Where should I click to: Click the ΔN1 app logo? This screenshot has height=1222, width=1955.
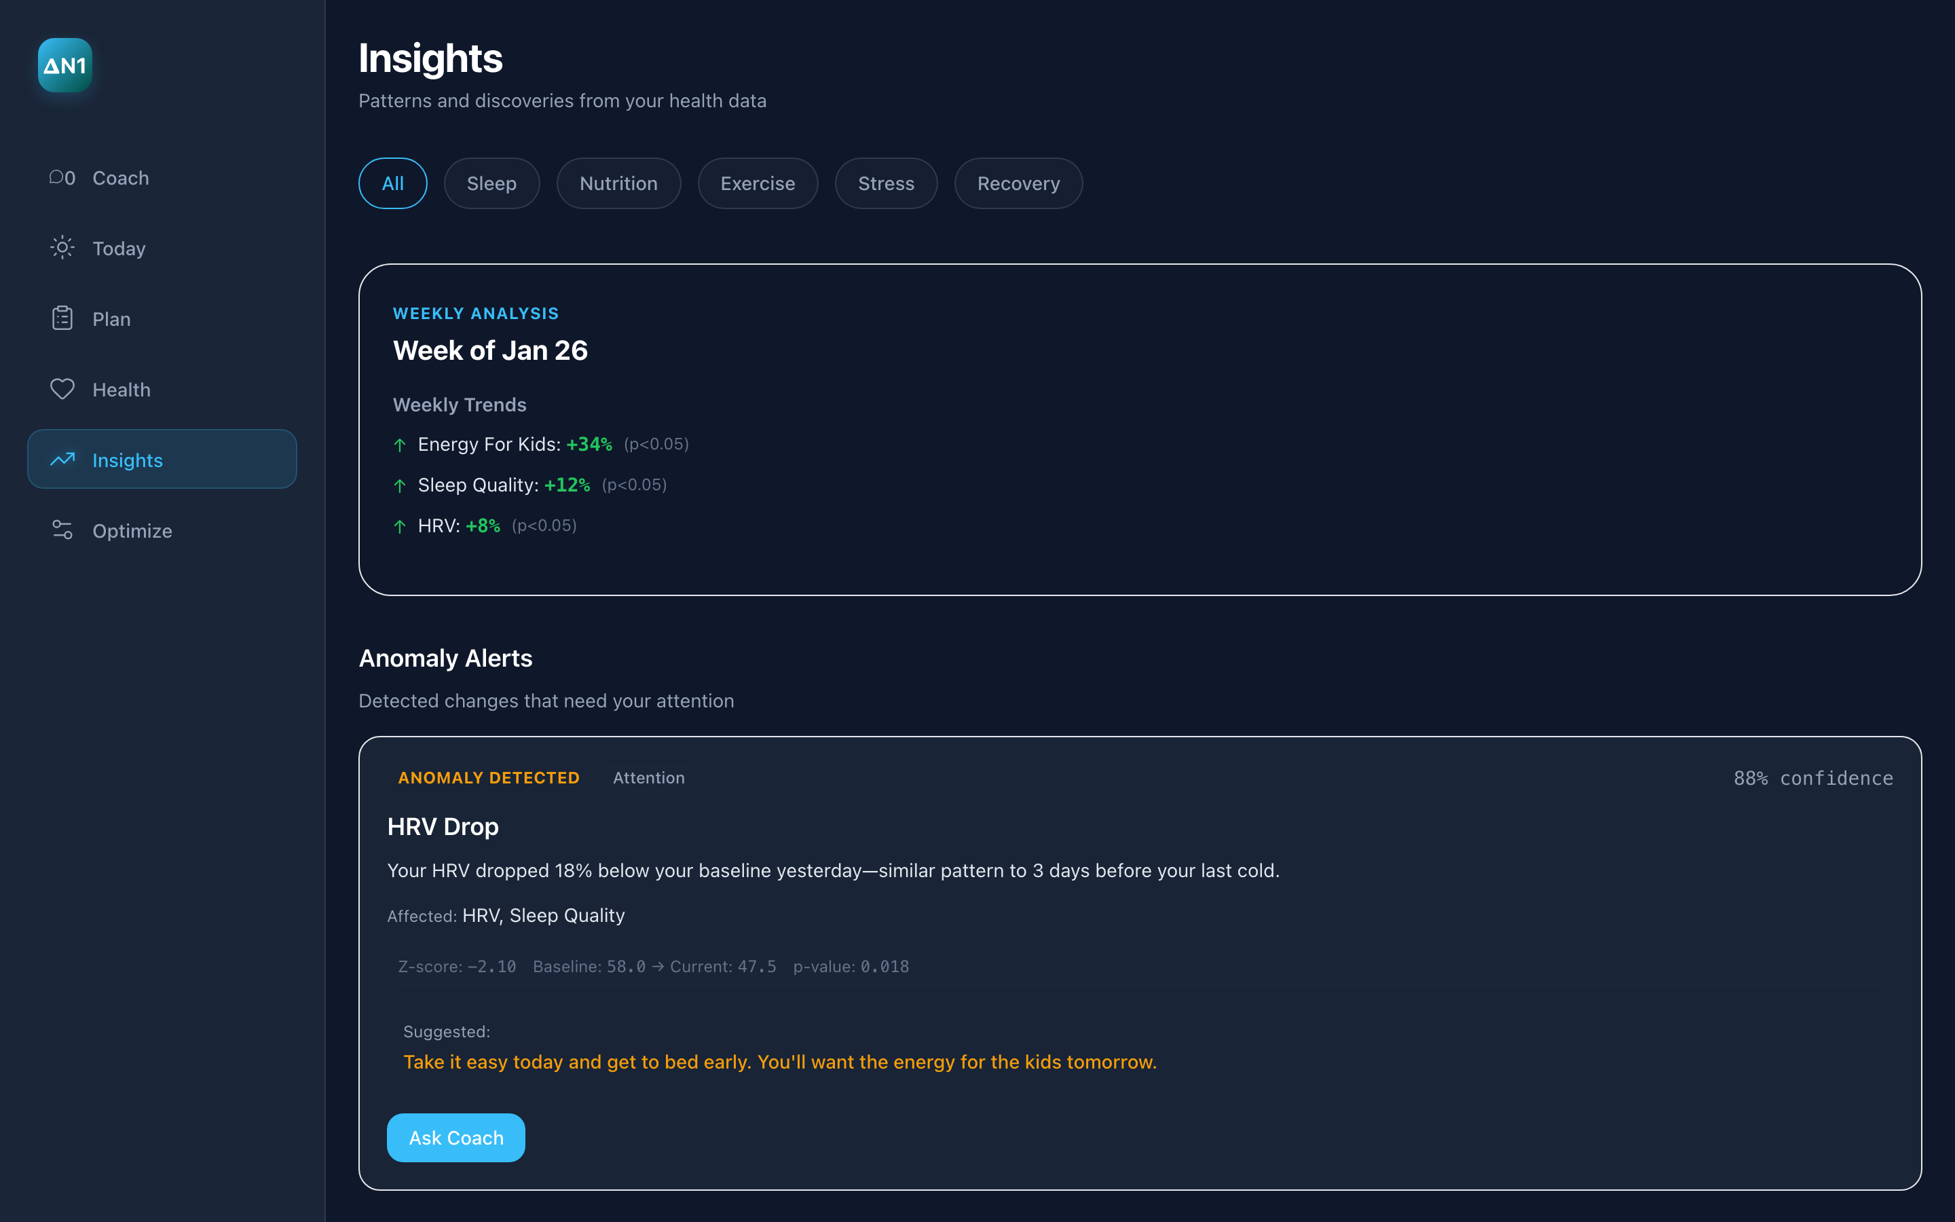click(64, 64)
